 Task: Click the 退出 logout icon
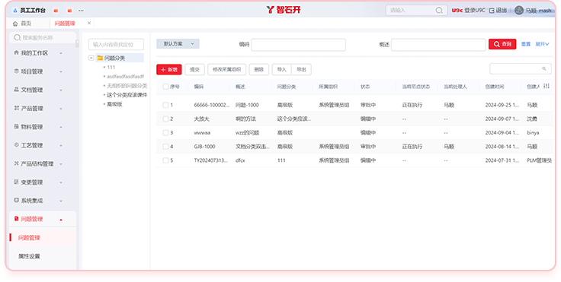[x=492, y=11]
